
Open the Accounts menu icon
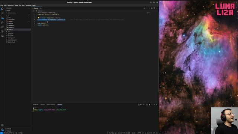2,125
